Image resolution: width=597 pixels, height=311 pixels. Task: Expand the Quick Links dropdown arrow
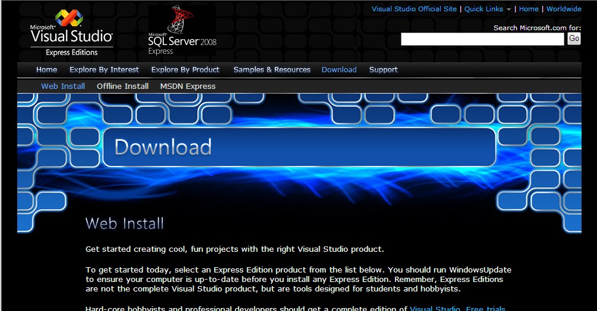(508, 9)
